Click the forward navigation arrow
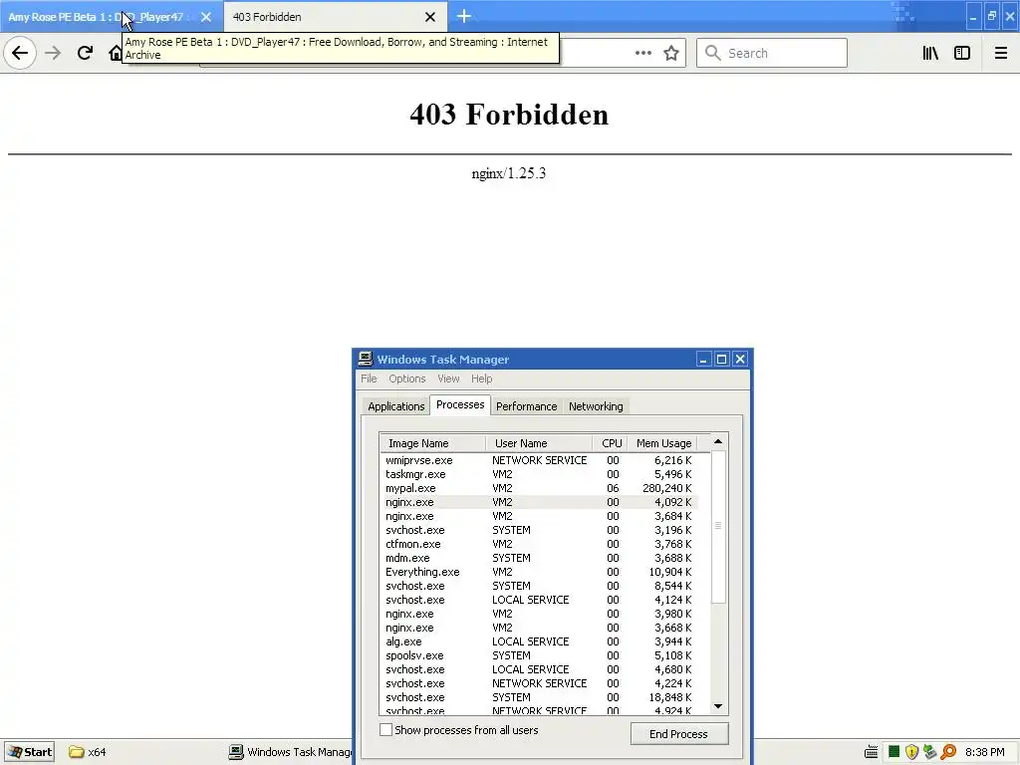The width and height of the screenshot is (1020, 765). (x=53, y=53)
